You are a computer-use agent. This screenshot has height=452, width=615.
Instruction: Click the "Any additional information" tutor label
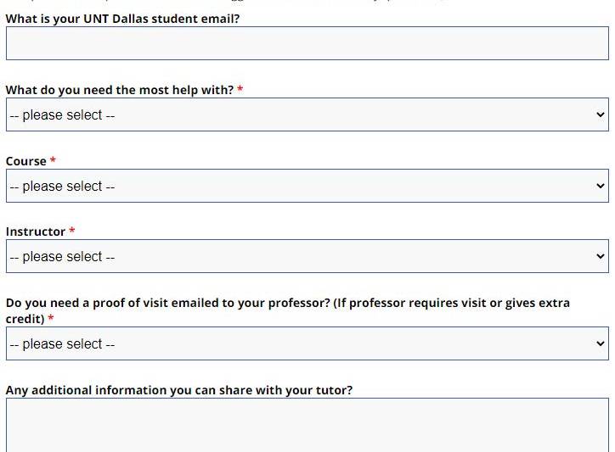(178, 390)
